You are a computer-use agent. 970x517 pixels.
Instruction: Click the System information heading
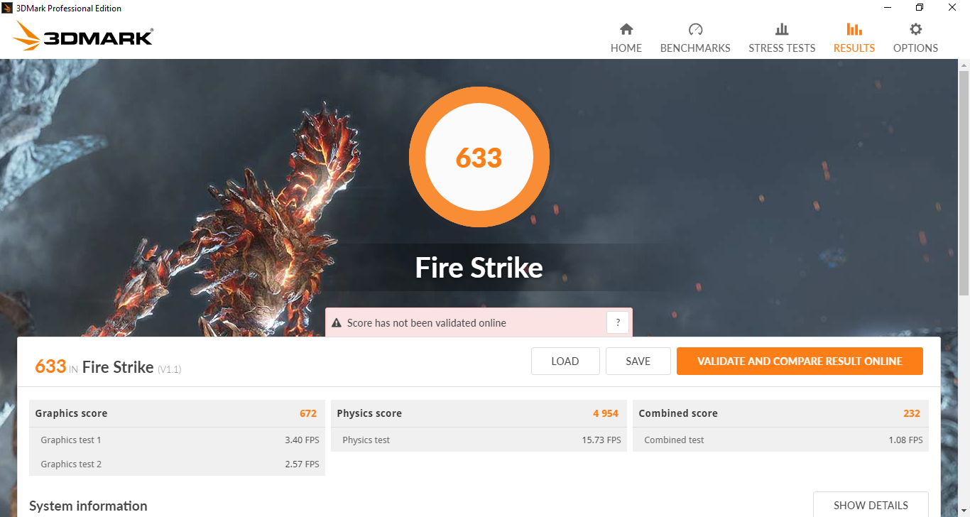88,506
